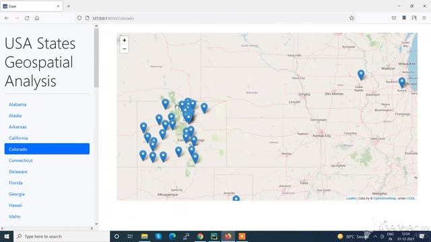
Task: Click the map marker near Cedar Rapids
Action: tap(361, 75)
